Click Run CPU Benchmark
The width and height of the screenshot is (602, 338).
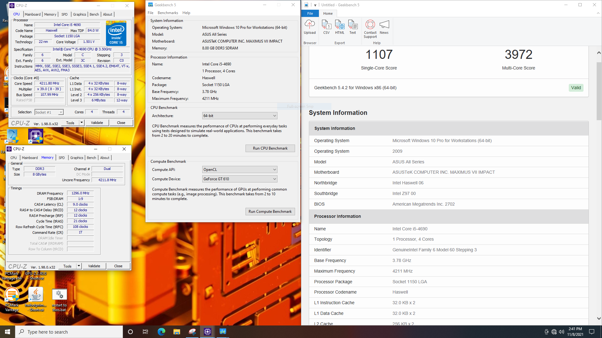point(270,148)
